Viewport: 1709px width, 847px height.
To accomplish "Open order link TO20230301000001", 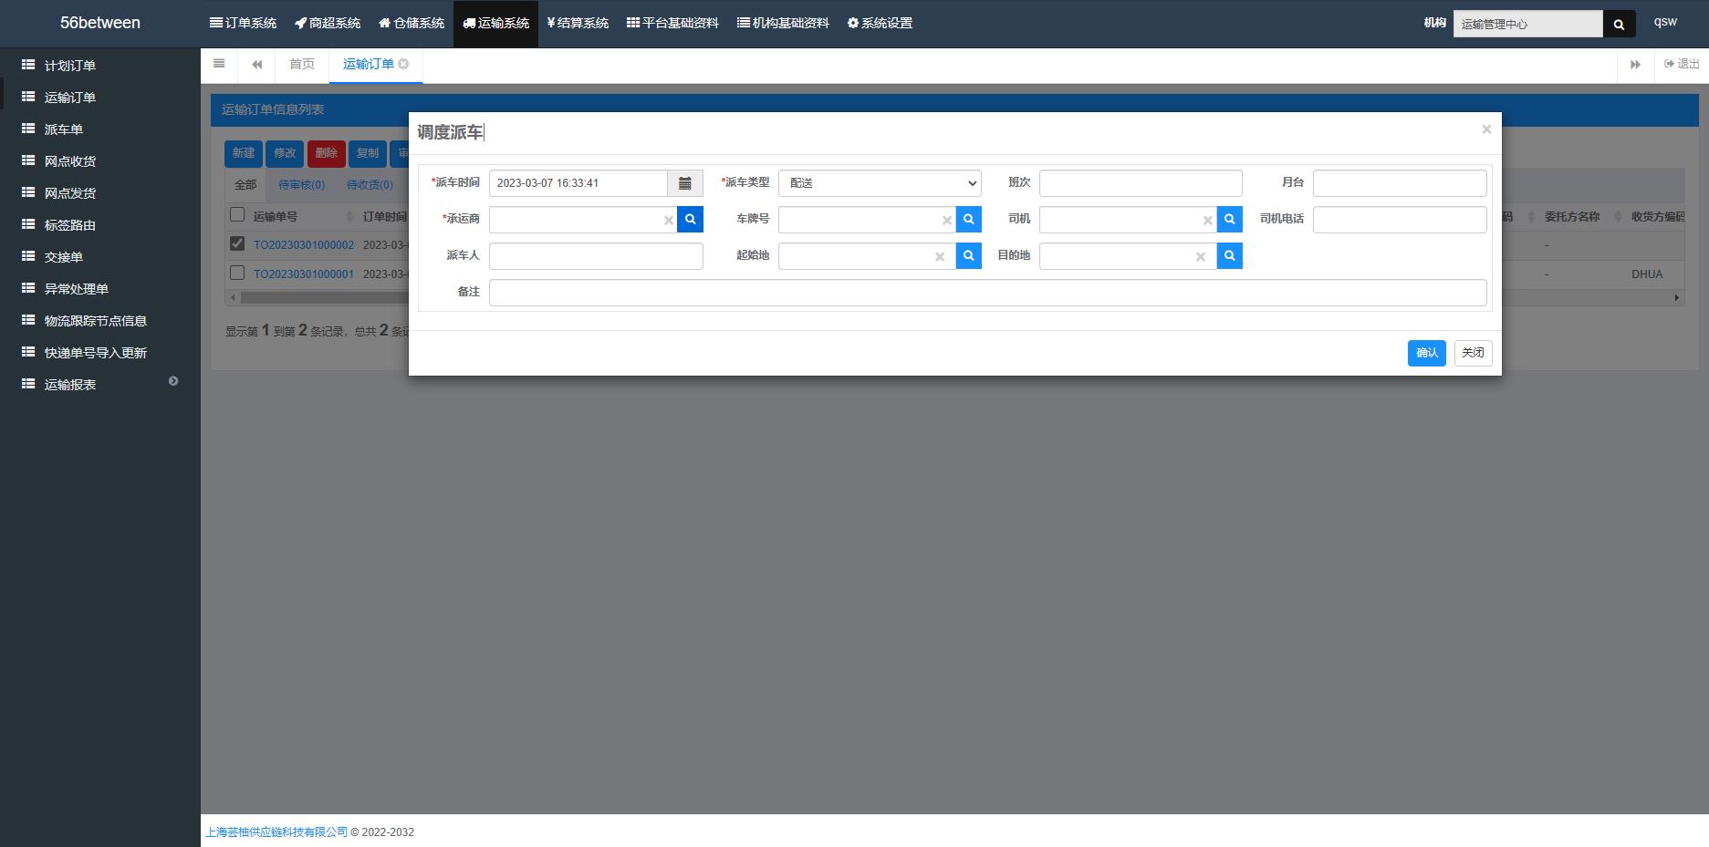I will 304,274.
